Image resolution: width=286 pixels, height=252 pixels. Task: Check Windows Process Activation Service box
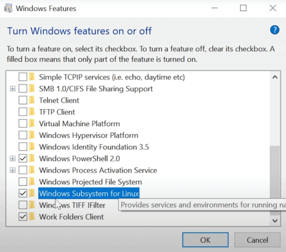(23, 170)
